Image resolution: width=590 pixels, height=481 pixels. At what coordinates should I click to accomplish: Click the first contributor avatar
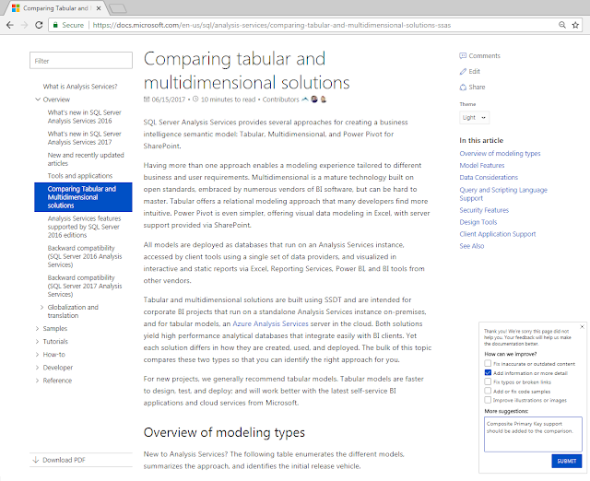click(x=305, y=100)
